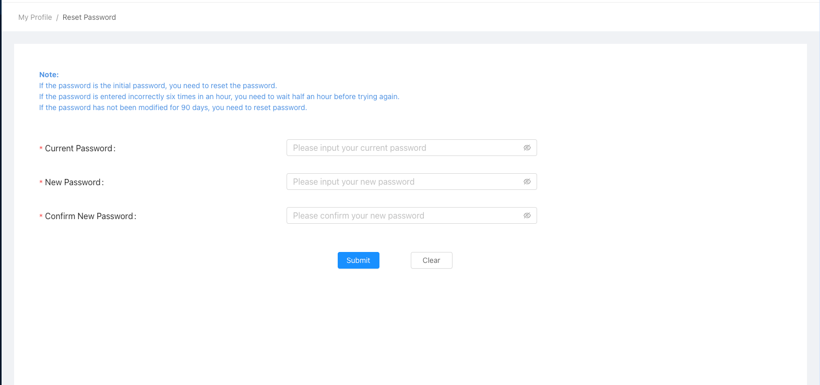This screenshot has height=385, width=820.
Task: Go back to My Profile breadcrumb
Action: click(35, 17)
